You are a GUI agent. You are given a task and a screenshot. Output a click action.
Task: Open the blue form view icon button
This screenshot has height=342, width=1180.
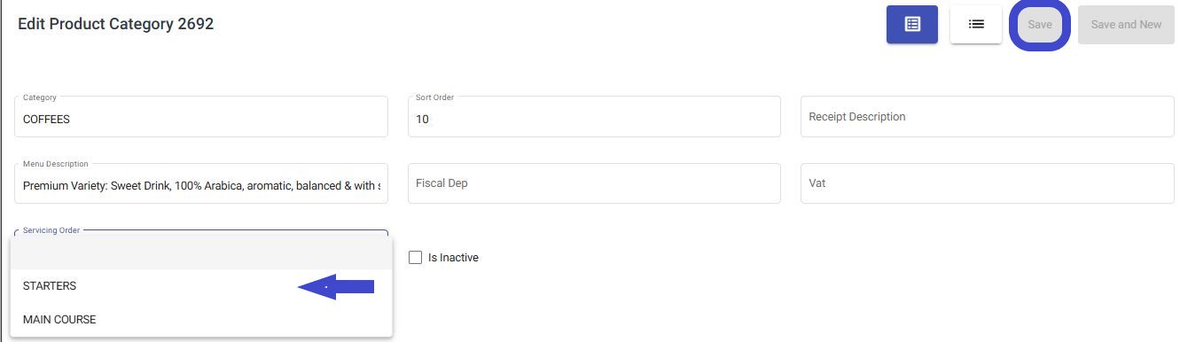pyautogui.click(x=912, y=25)
